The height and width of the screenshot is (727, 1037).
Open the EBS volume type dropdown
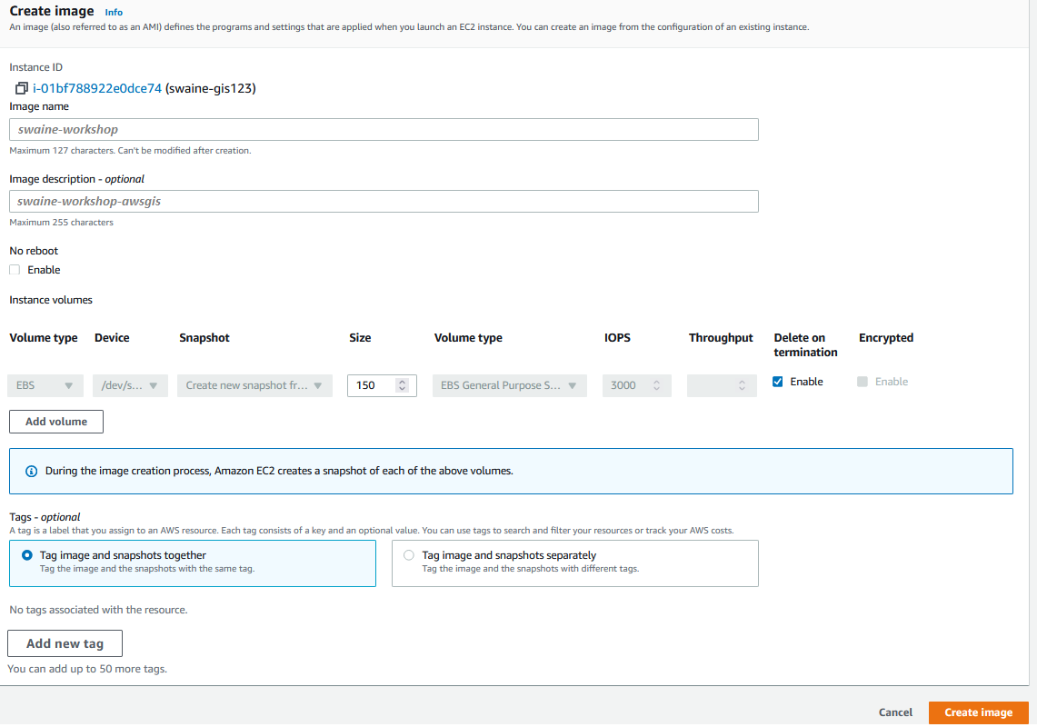coord(45,385)
